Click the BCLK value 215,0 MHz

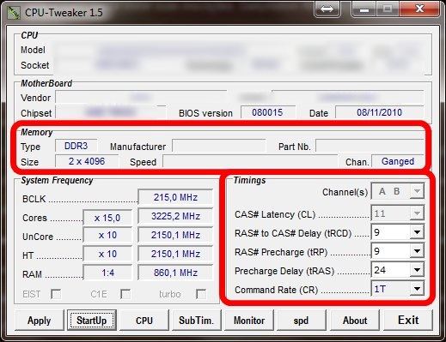(175, 197)
